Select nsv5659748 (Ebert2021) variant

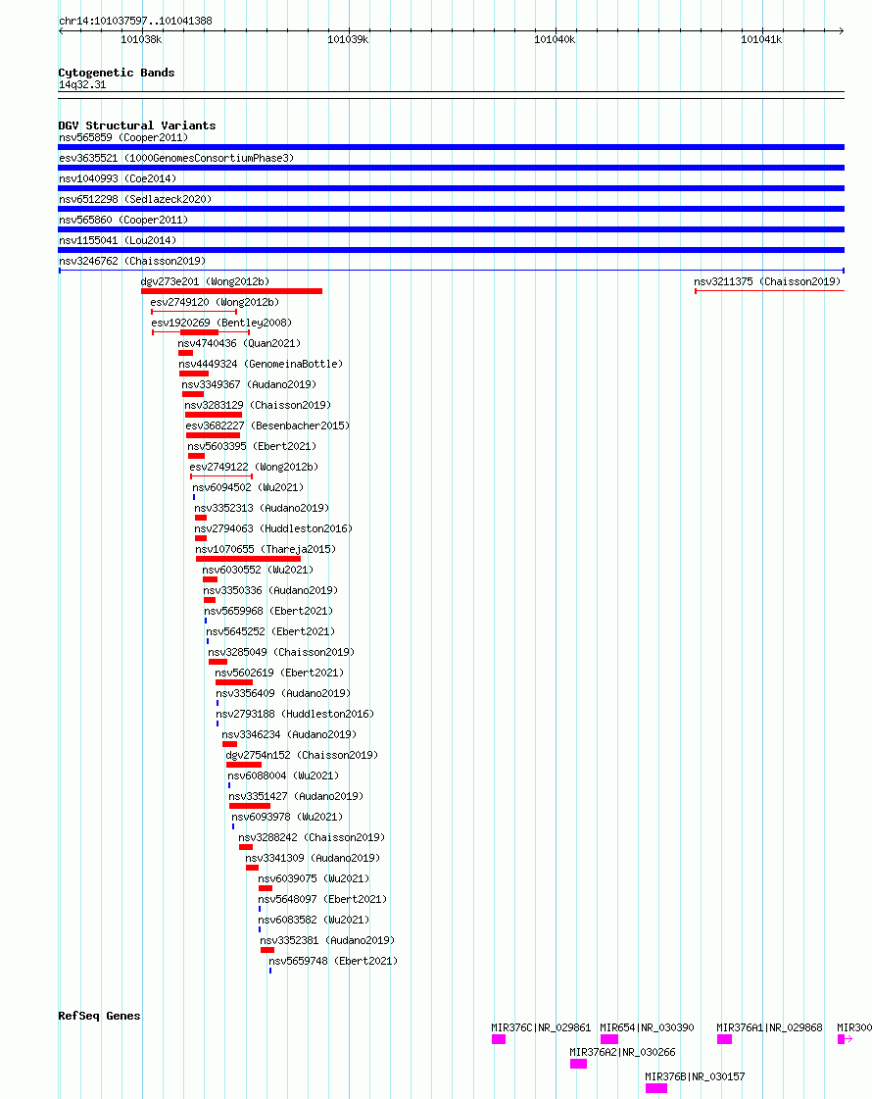click(333, 962)
